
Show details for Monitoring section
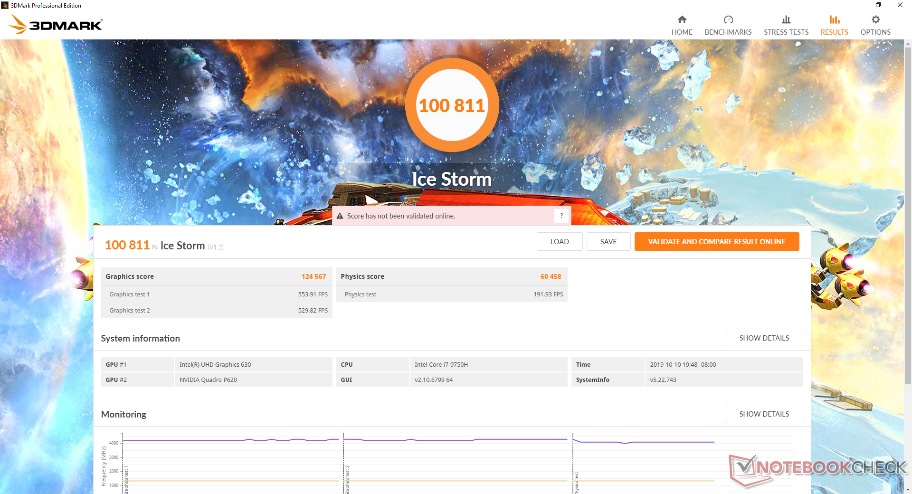click(x=764, y=414)
